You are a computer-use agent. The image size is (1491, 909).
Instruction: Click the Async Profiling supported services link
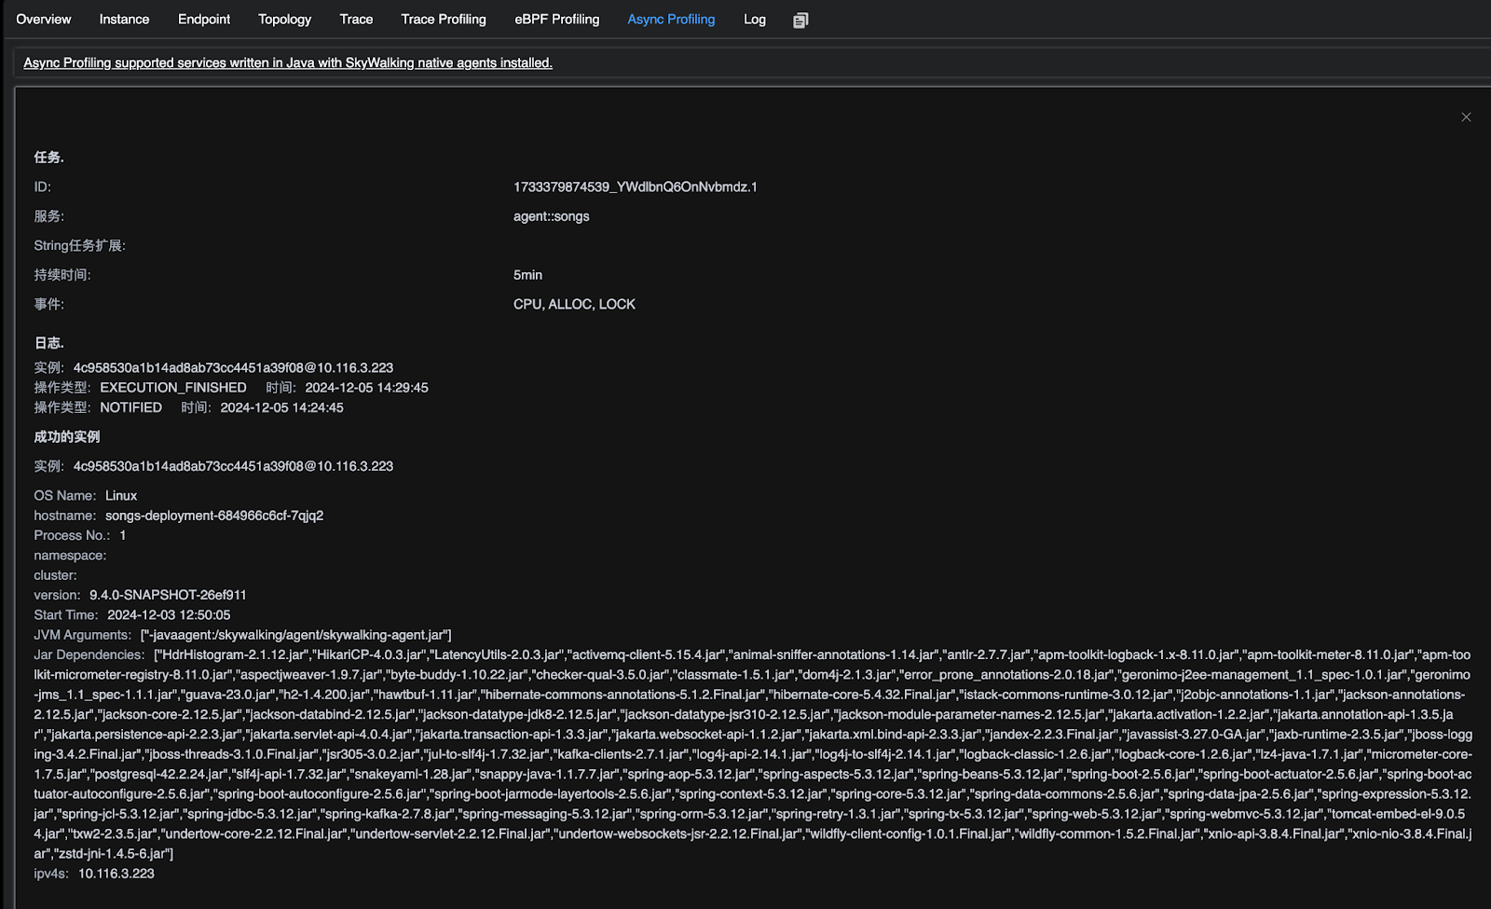[x=288, y=62]
